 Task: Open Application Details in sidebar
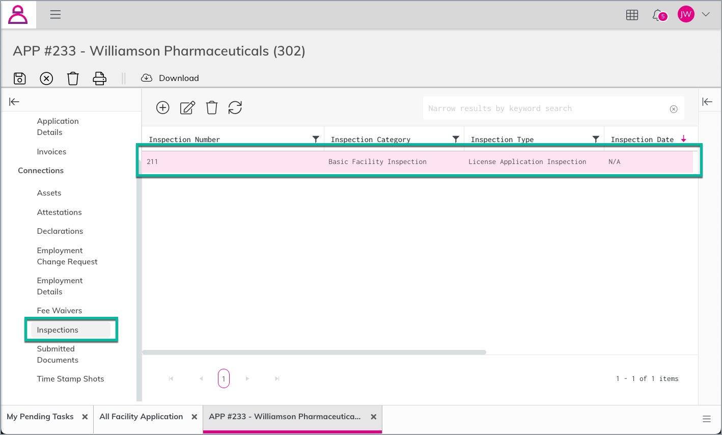(58, 127)
